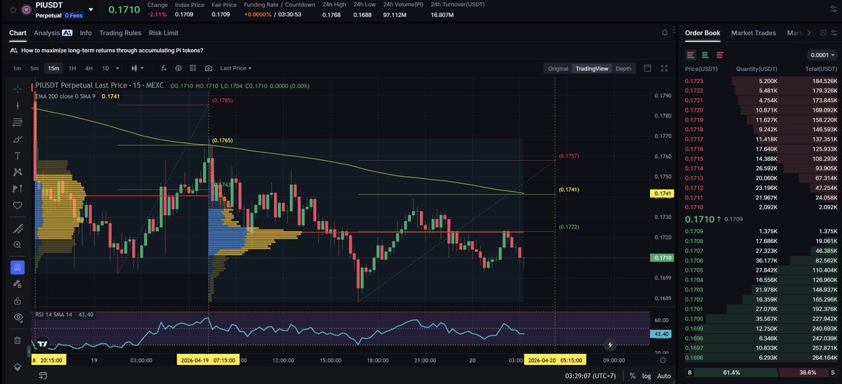
Task: Toggle the magnet snap mode
Action: click(17, 267)
